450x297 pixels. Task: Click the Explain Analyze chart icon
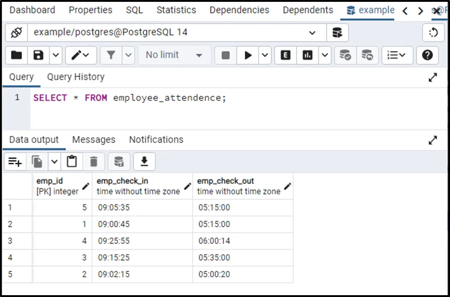click(x=308, y=55)
